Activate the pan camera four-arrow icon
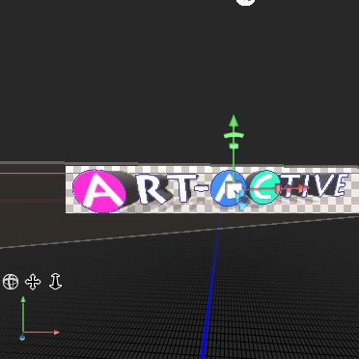The image size is (359, 359). click(33, 282)
